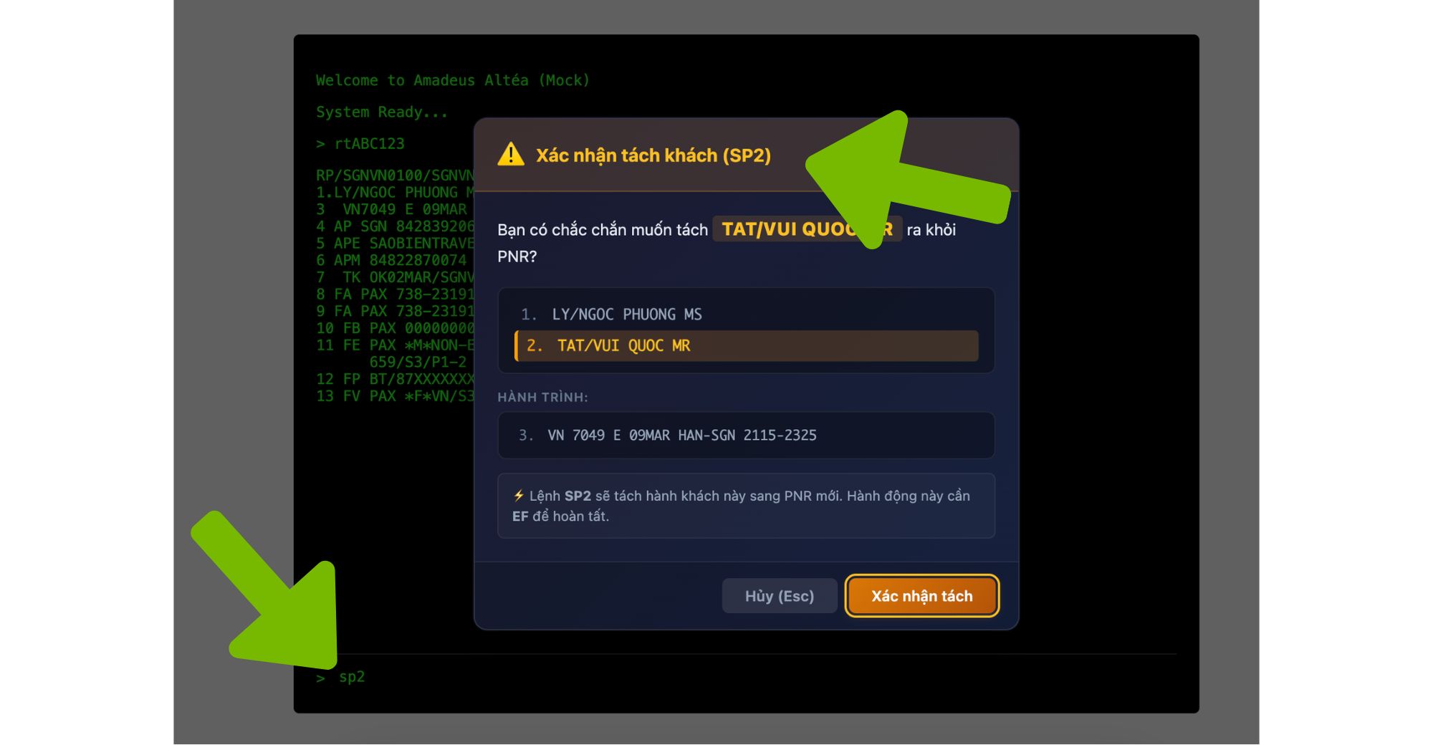Select highlighted passenger 2 TAT/VUI QUOC MR row
1433x745 pixels.
click(x=745, y=346)
